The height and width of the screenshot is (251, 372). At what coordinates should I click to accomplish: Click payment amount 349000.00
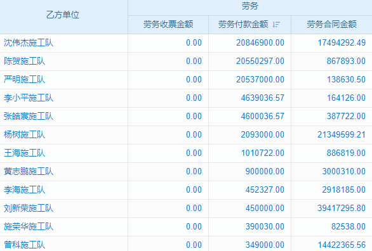point(265,245)
